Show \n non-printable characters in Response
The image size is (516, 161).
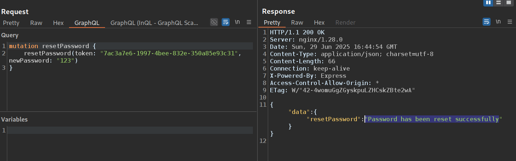pyautogui.click(x=498, y=22)
